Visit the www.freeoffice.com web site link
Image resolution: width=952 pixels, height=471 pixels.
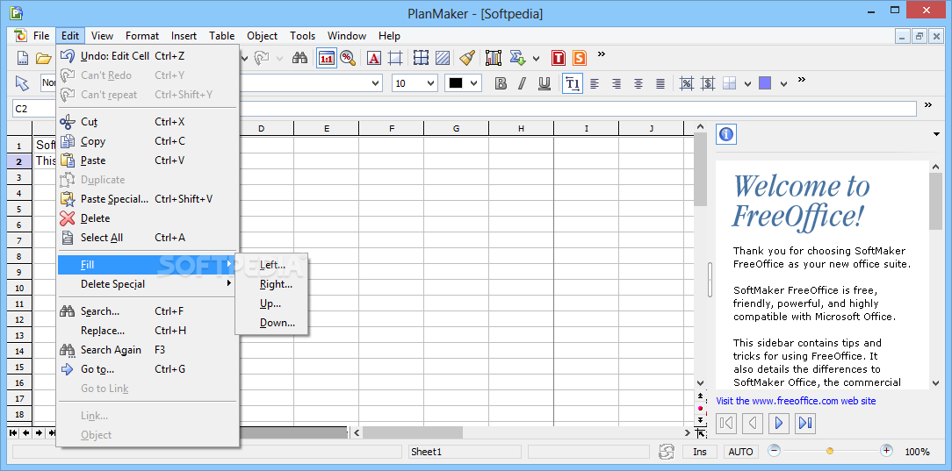point(796,401)
